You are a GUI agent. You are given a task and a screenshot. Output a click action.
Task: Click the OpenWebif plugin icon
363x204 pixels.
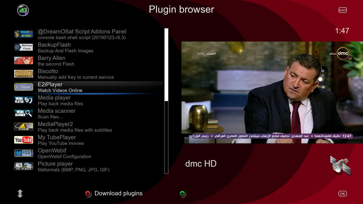(x=24, y=153)
